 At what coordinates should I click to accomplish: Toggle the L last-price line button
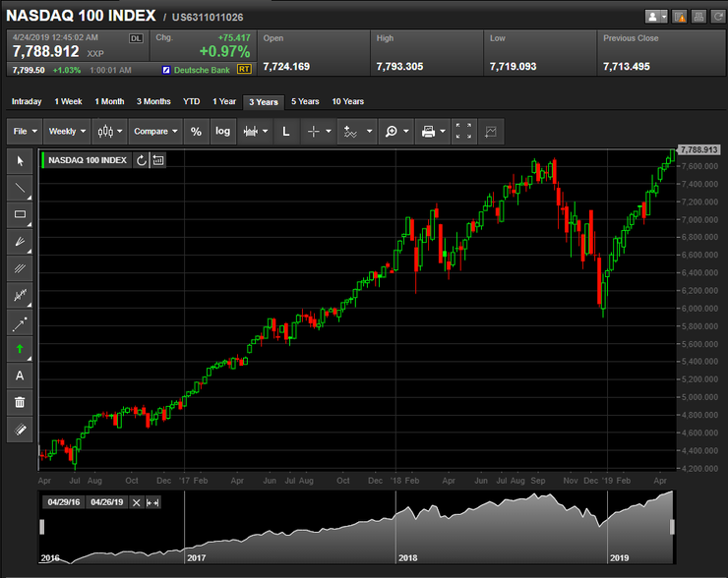(x=286, y=132)
